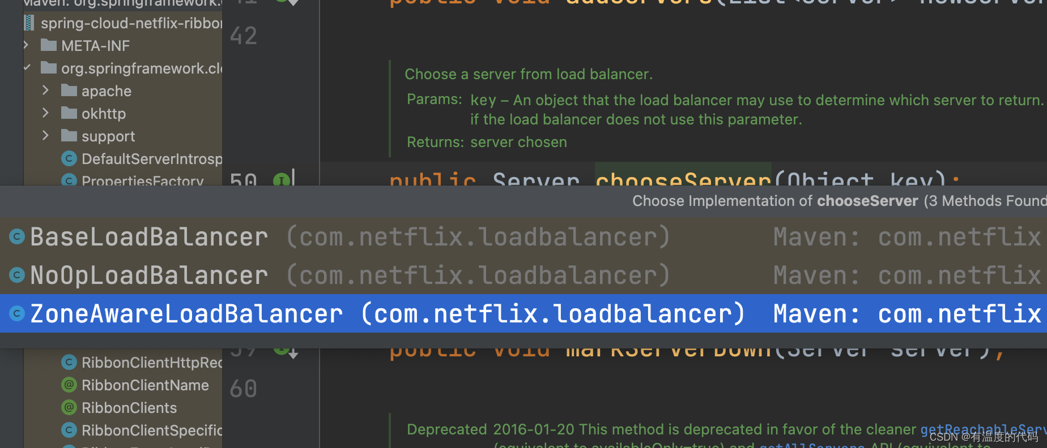The height and width of the screenshot is (448, 1047).
Task: Click the okhttp folder icon
Action: pyautogui.click(x=69, y=113)
